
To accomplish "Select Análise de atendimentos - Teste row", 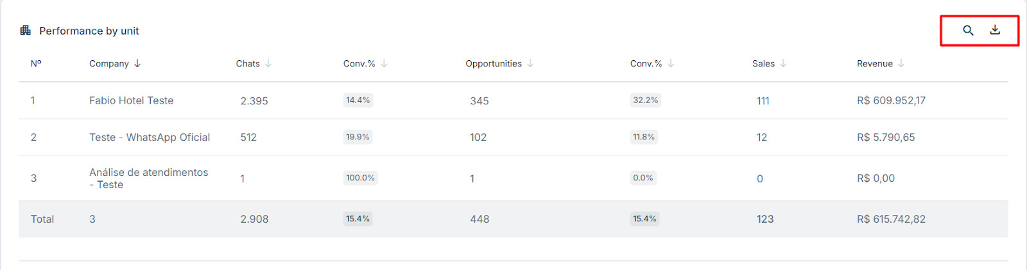I will (x=513, y=178).
